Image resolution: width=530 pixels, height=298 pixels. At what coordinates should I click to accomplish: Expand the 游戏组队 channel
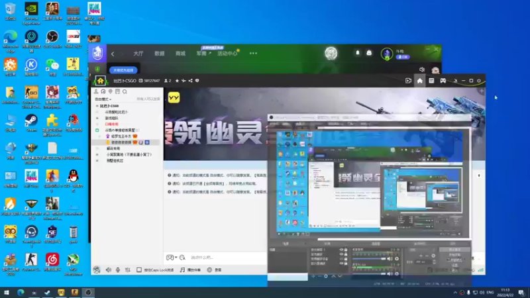[97, 118]
